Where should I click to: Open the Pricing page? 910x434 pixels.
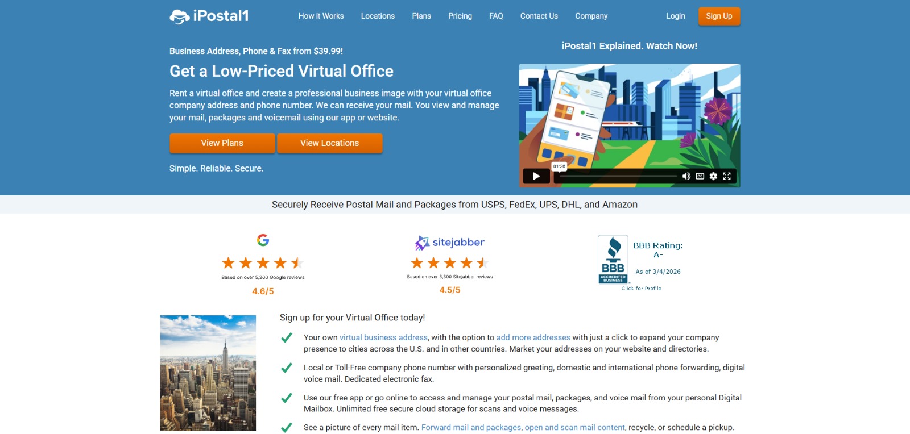460,16
